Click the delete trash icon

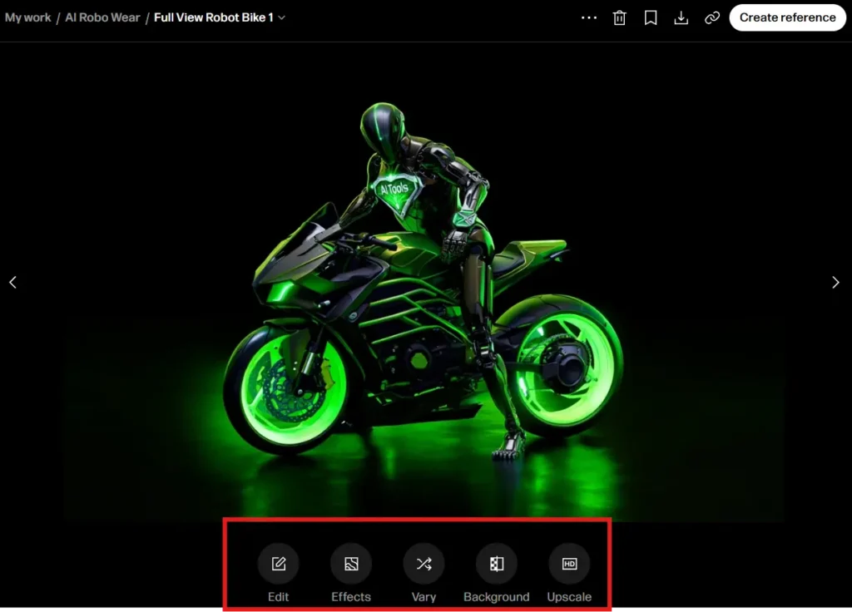tap(619, 17)
